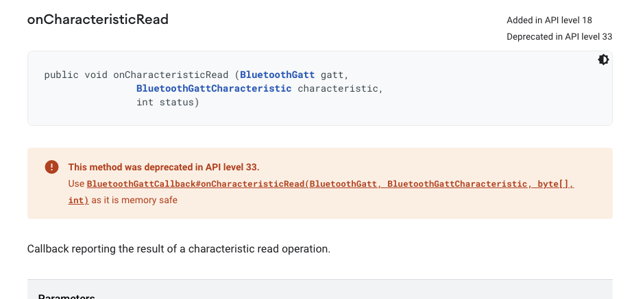632x299 pixels.
Task: Click the "Added in API level 18" label
Action: pos(549,20)
